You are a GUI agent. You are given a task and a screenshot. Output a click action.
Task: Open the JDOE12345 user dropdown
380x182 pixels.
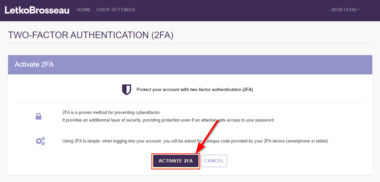tap(345, 10)
